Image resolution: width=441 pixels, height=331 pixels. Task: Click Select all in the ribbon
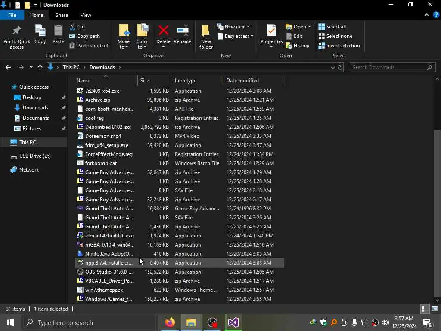pyautogui.click(x=332, y=27)
